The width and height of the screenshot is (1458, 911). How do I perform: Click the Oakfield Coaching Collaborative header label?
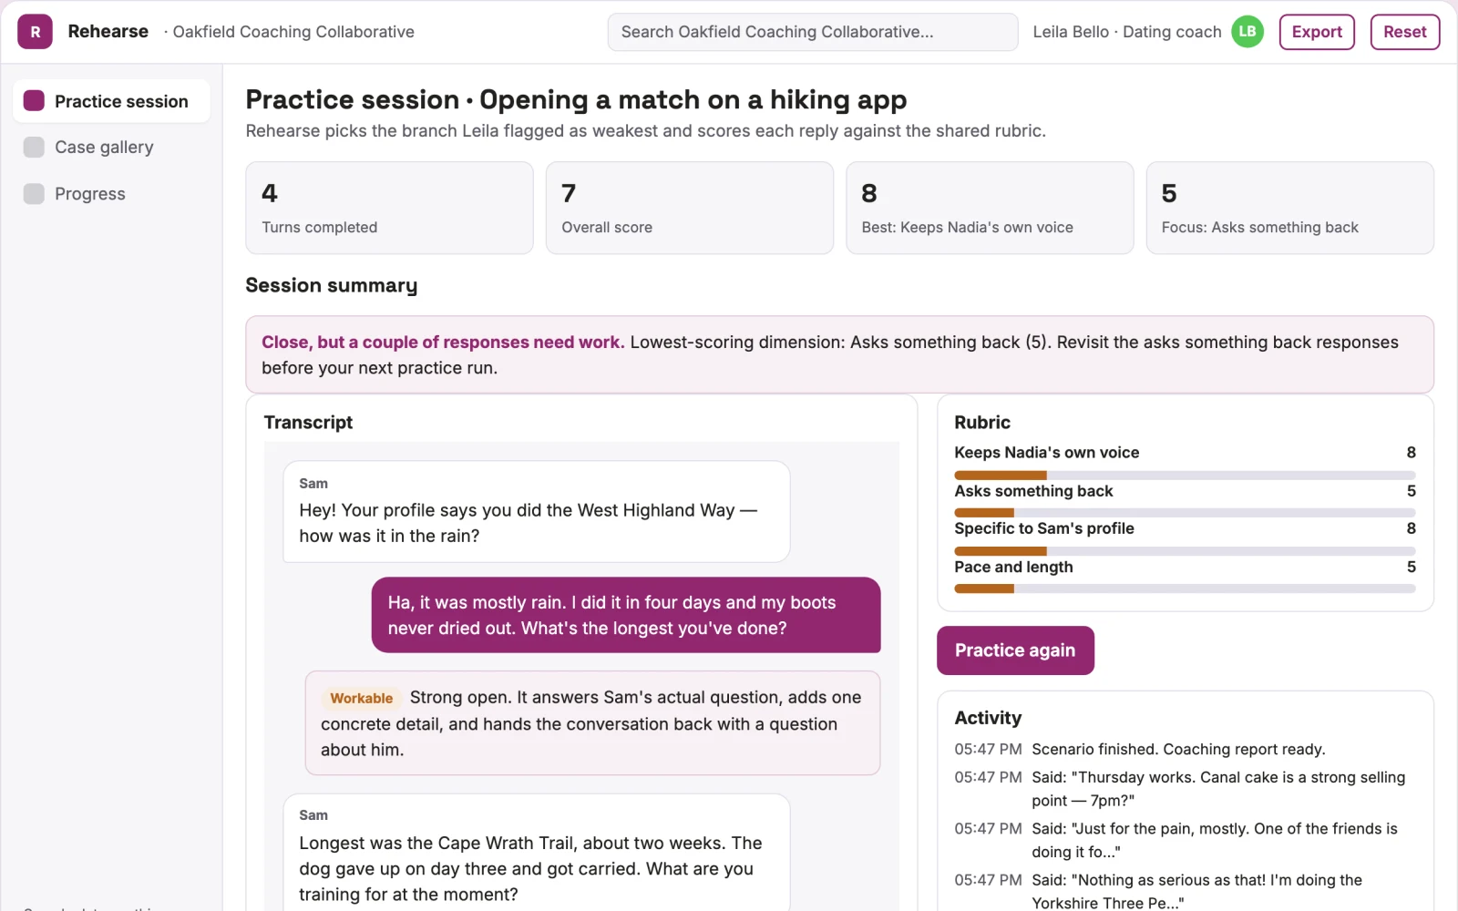(293, 32)
